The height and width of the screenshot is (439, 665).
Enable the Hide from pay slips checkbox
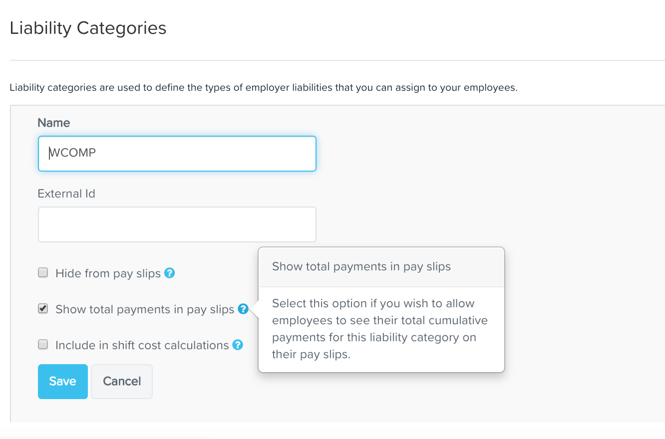tap(43, 273)
